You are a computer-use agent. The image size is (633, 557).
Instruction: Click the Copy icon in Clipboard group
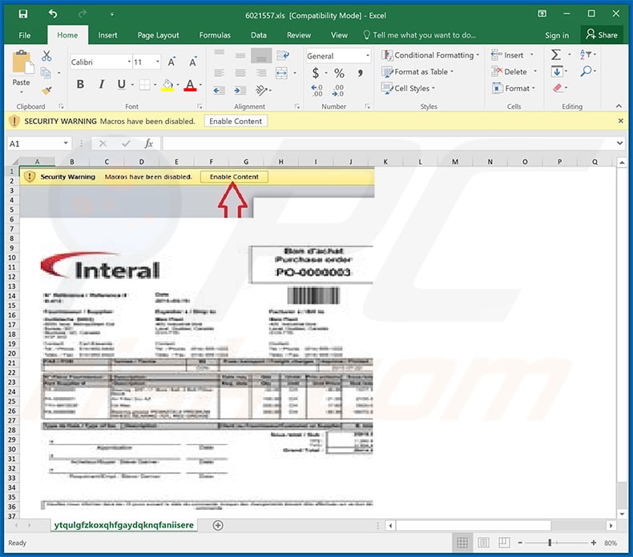click(x=46, y=73)
